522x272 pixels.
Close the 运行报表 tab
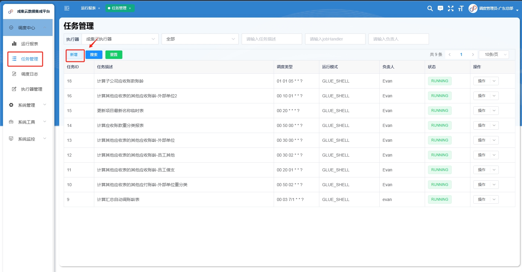(x=99, y=8)
